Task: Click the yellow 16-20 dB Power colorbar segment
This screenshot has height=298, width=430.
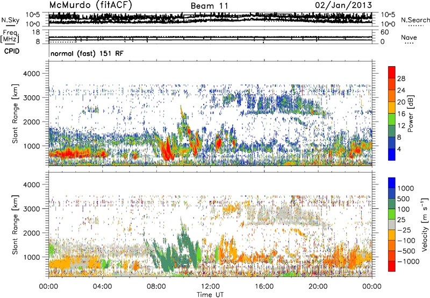Action: pos(392,108)
